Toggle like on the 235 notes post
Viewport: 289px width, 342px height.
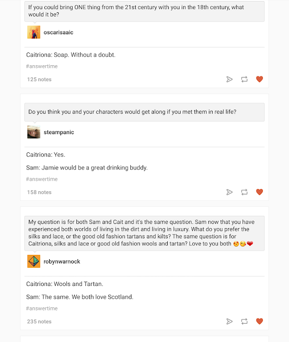[259, 321]
